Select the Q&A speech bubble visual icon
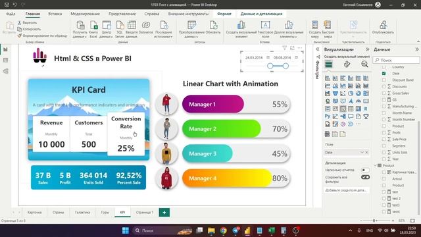Viewport: 421px width, 237px height. [351, 117]
